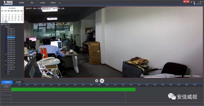
Task: Select device 192.168.1.52 in the list
Action: [x=11, y=54]
